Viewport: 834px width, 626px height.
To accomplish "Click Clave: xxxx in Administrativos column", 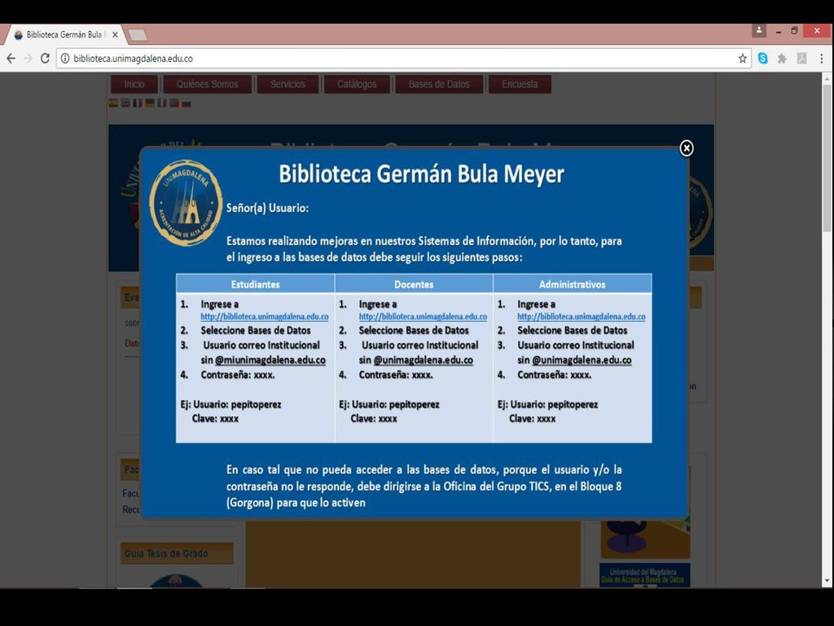I will 533,418.
